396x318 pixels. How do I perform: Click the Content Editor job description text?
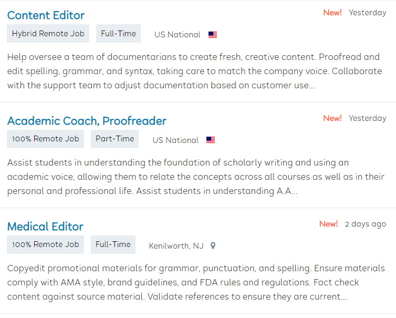193,71
